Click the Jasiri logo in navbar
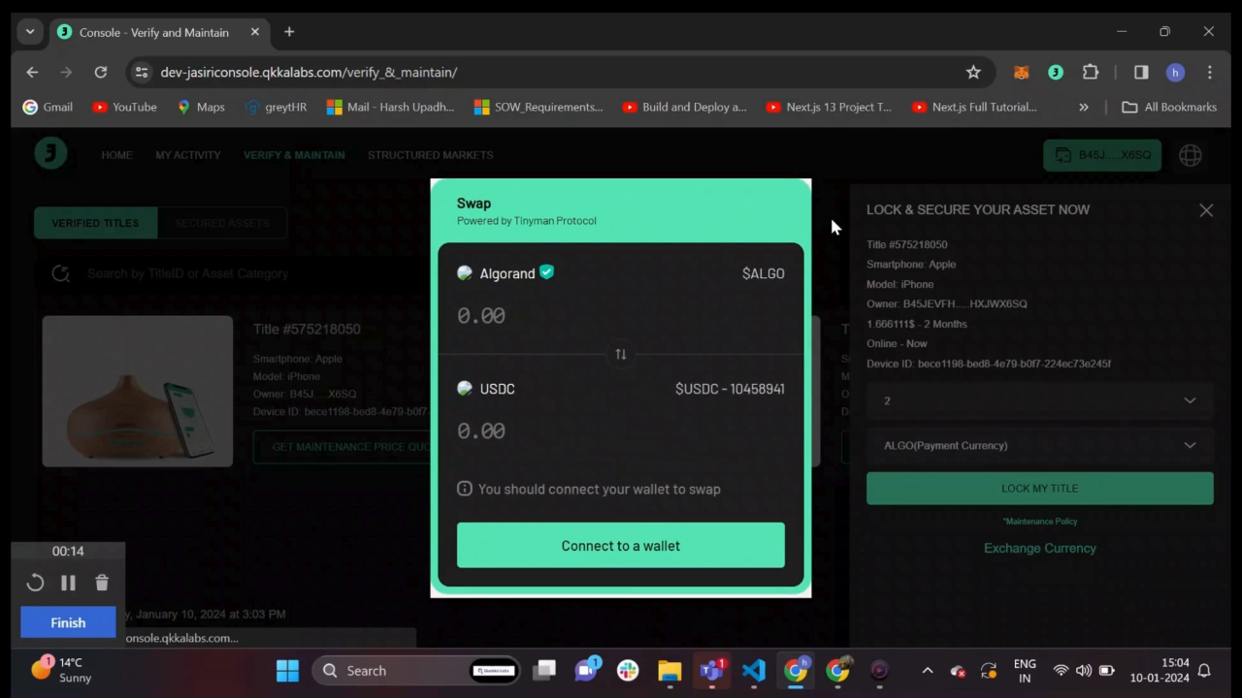The width and height of the screenshot is (1242, 698). click(50, 153)
